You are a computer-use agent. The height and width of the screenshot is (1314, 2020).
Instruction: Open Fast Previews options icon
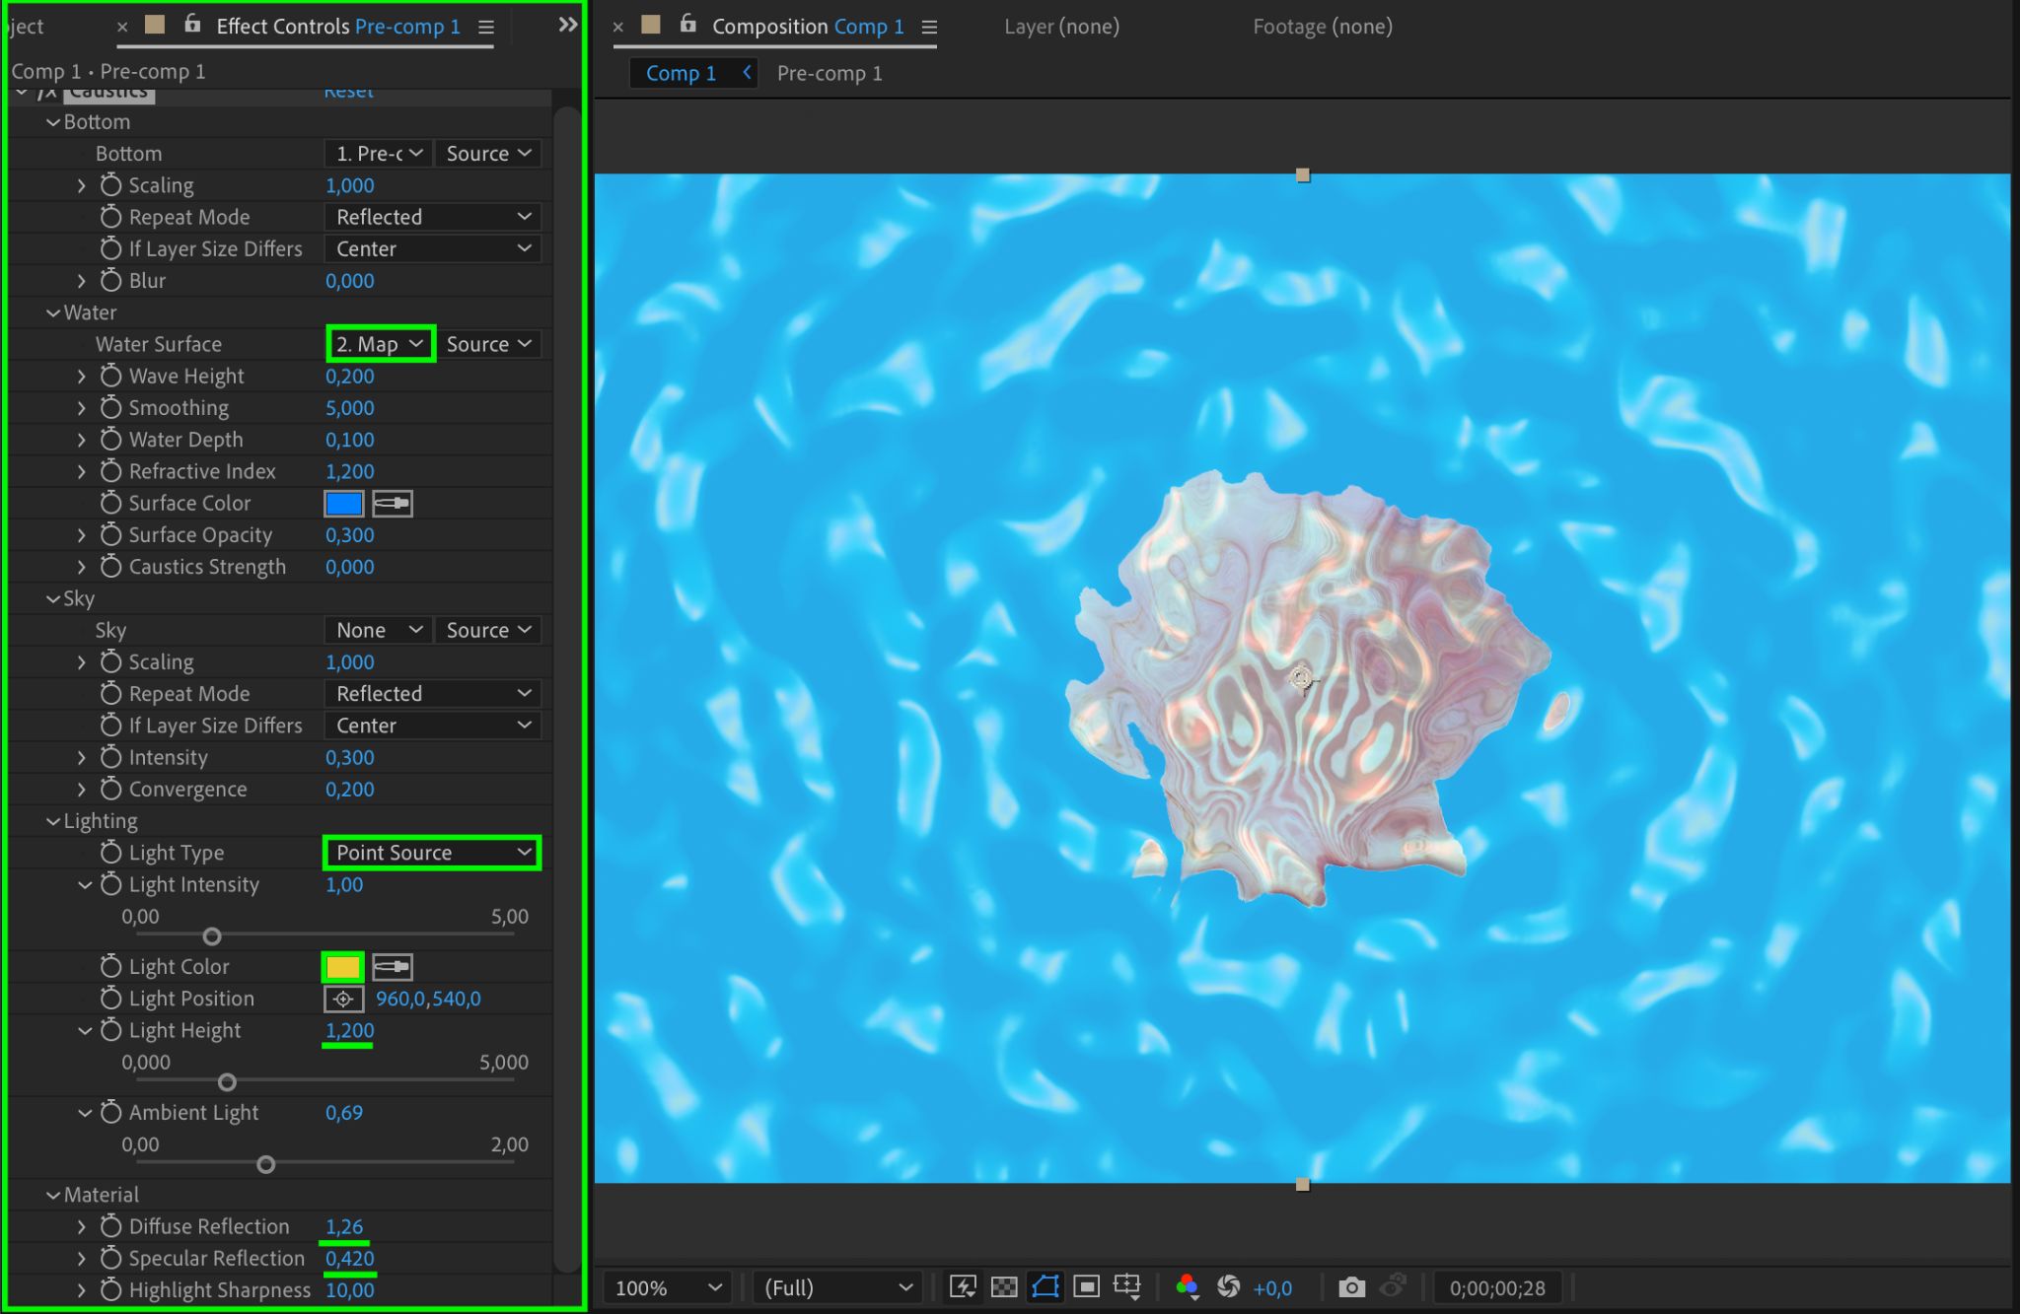963,1286
